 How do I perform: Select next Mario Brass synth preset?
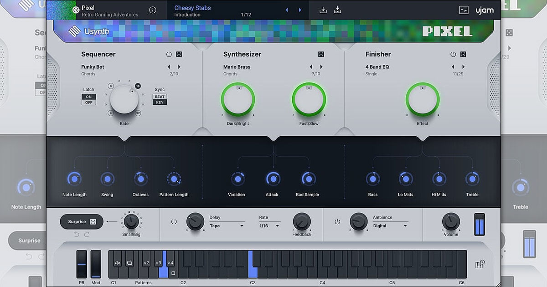(x=321, y=67)
